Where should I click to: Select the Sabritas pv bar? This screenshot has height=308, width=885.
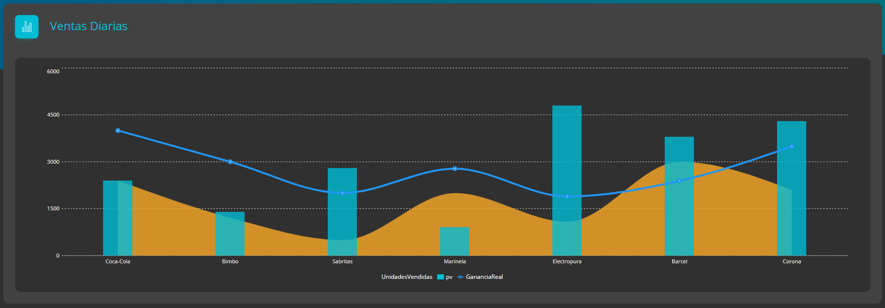(x=342, y=212)
